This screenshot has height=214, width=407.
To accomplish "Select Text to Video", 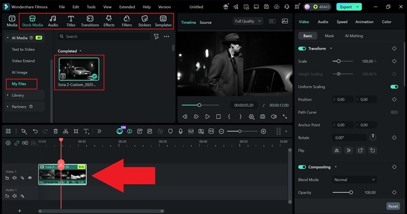I will click(23, 49).
